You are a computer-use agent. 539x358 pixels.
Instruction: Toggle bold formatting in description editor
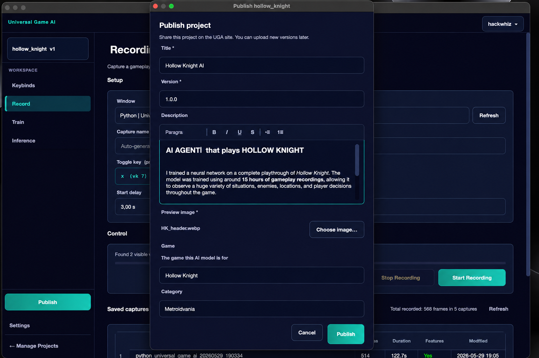click(x=214, y=132)
